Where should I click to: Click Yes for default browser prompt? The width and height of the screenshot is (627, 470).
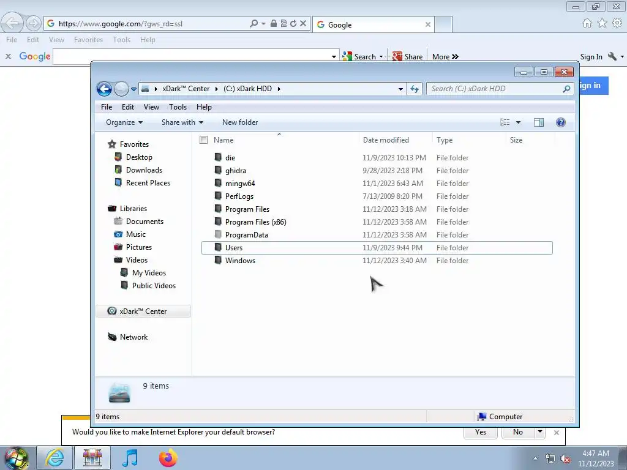(481, 431)
